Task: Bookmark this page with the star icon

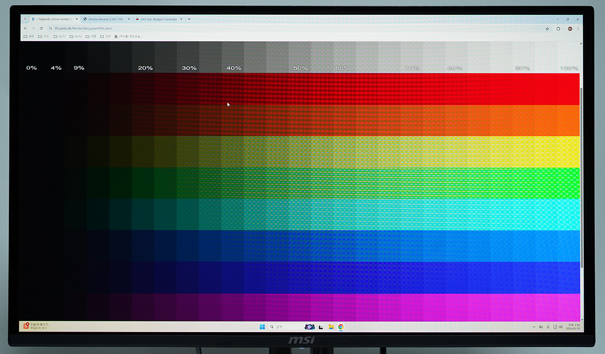Action: 547,29
